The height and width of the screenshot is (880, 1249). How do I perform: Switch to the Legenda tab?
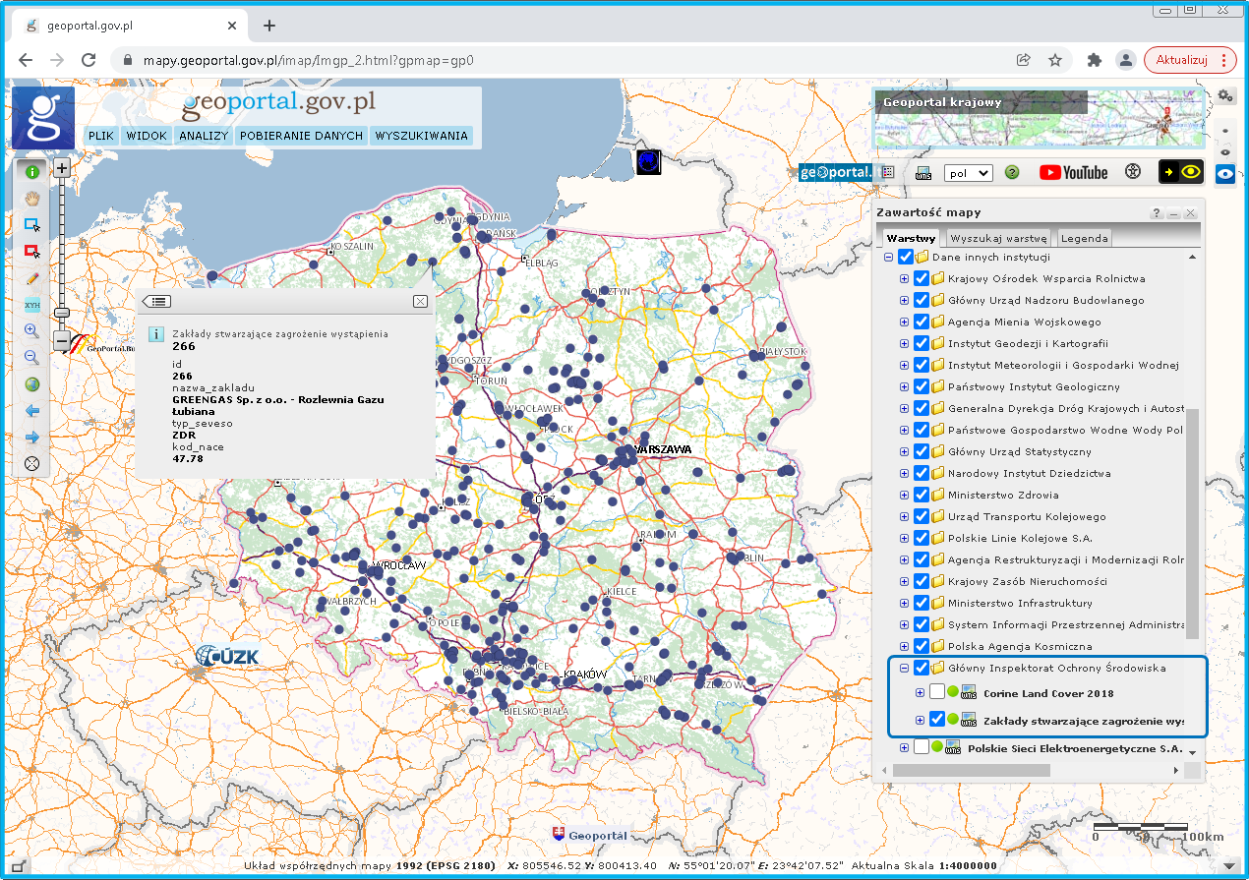coord(1085,238)
